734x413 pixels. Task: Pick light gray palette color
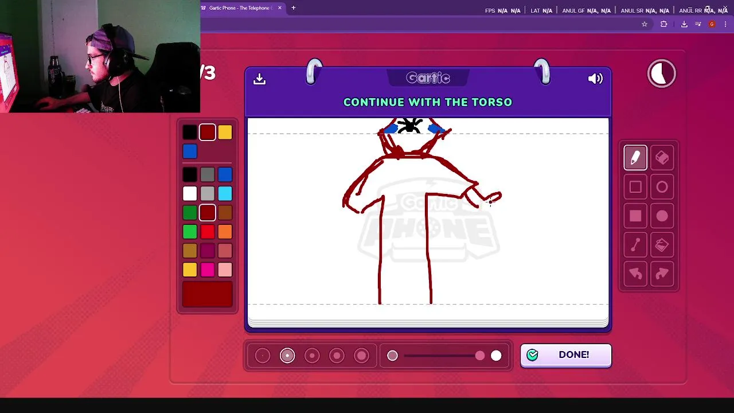208,194
